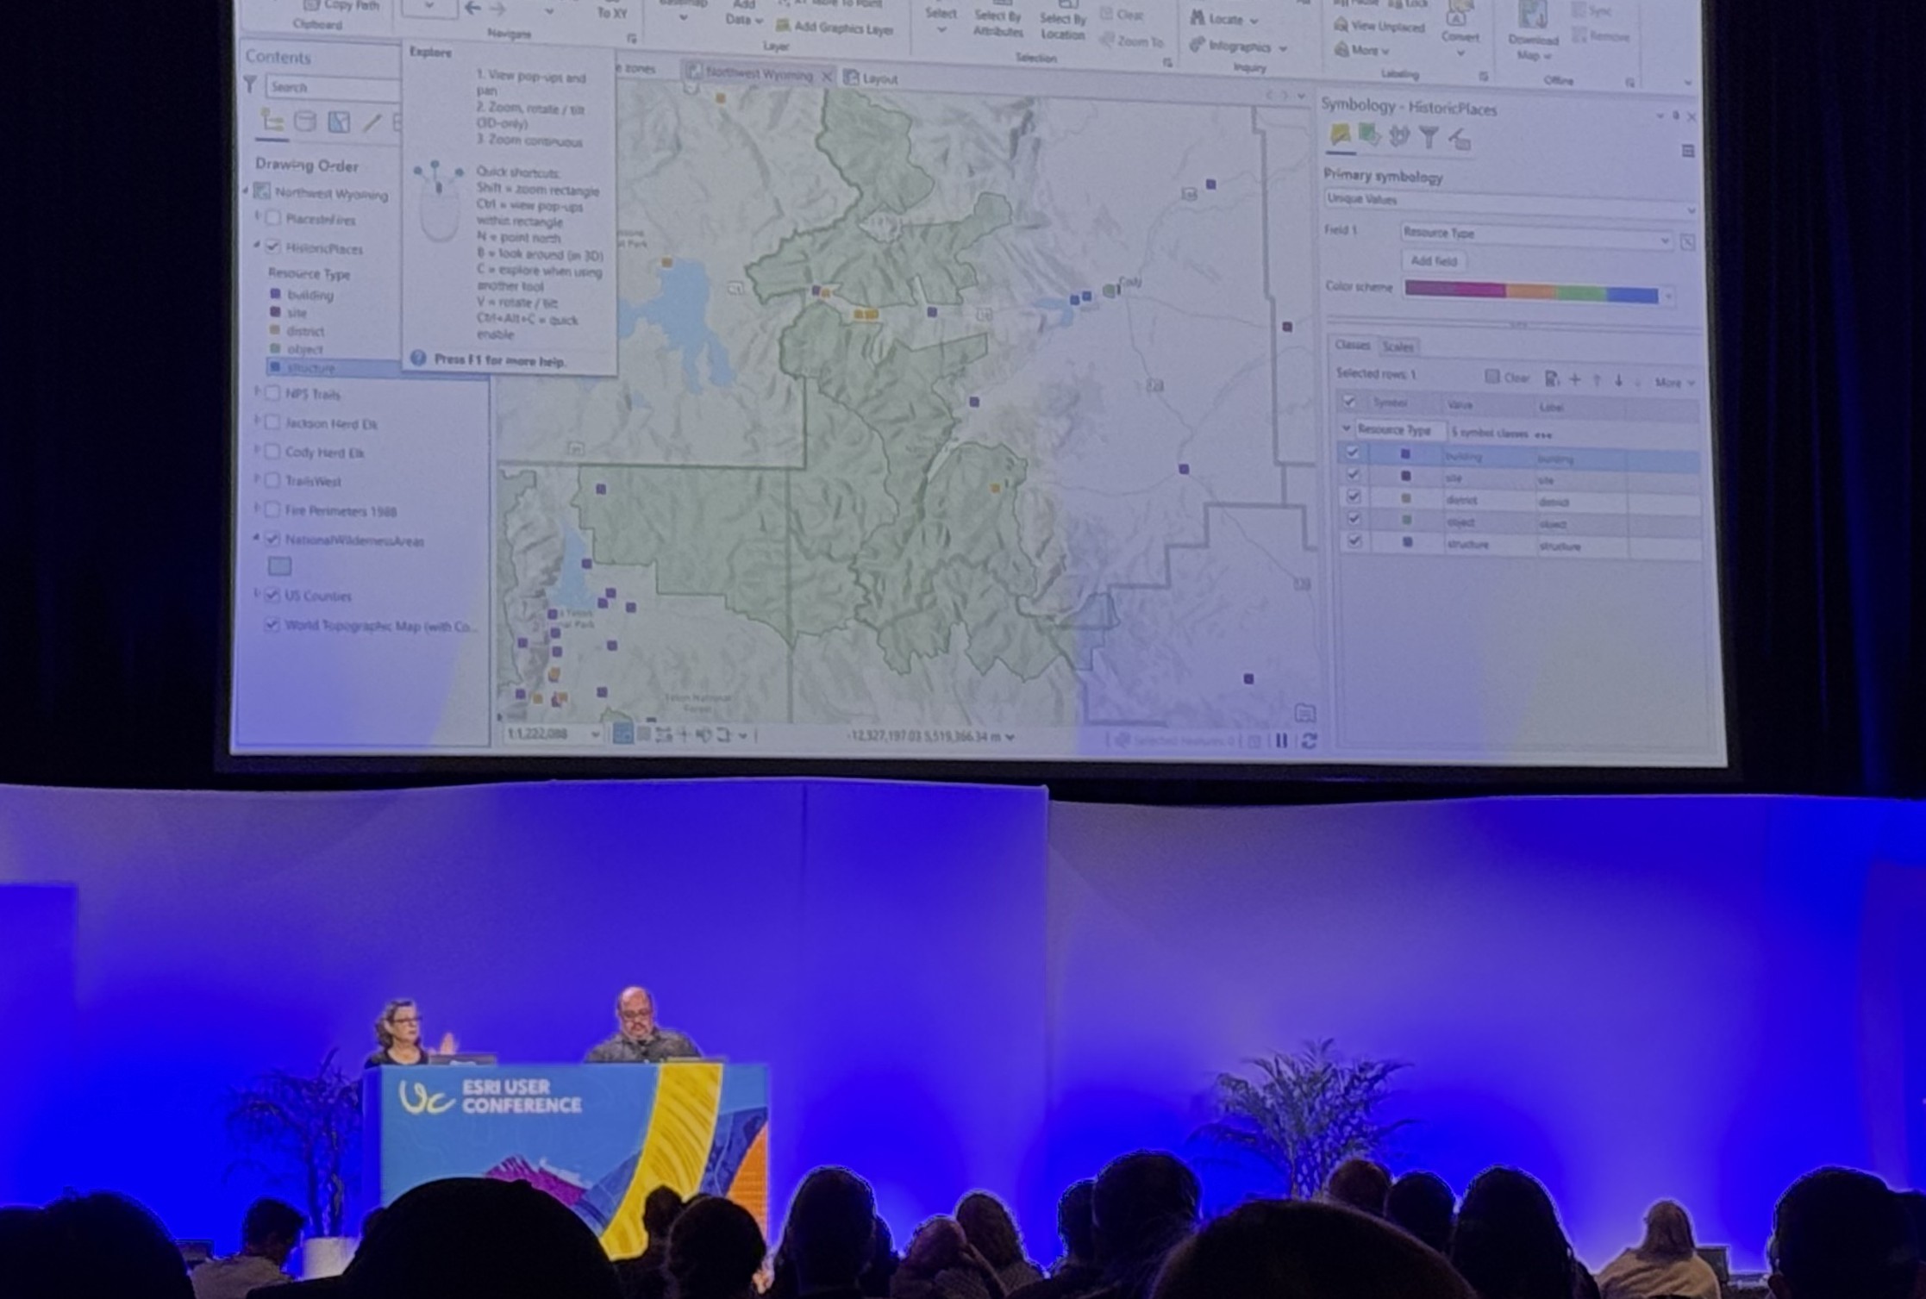Open Vary symbology by attribute icon

click(1369, 134)
